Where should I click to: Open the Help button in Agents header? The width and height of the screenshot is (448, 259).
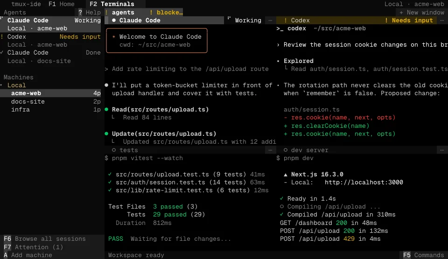click(90, 12)
